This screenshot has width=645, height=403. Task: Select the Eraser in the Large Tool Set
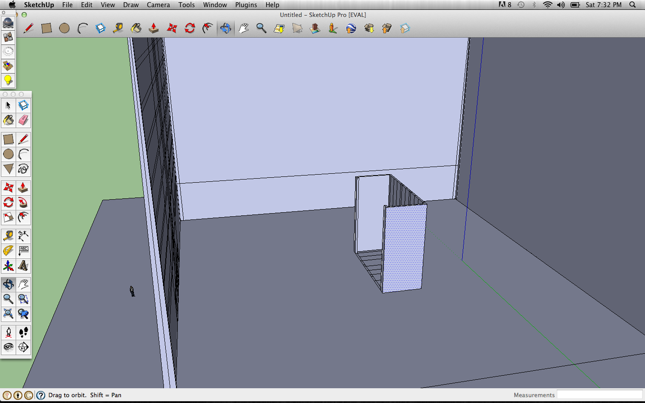click(x=23, y=120)
